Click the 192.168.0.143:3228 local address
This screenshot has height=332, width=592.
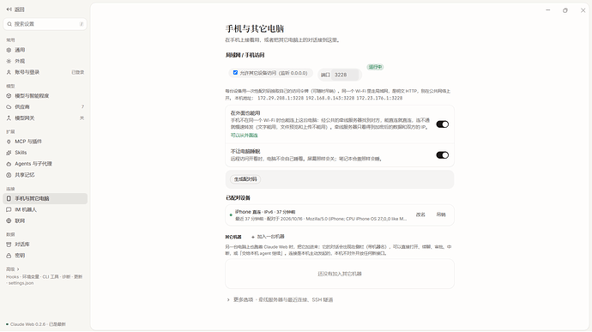(x=330, y=98)
